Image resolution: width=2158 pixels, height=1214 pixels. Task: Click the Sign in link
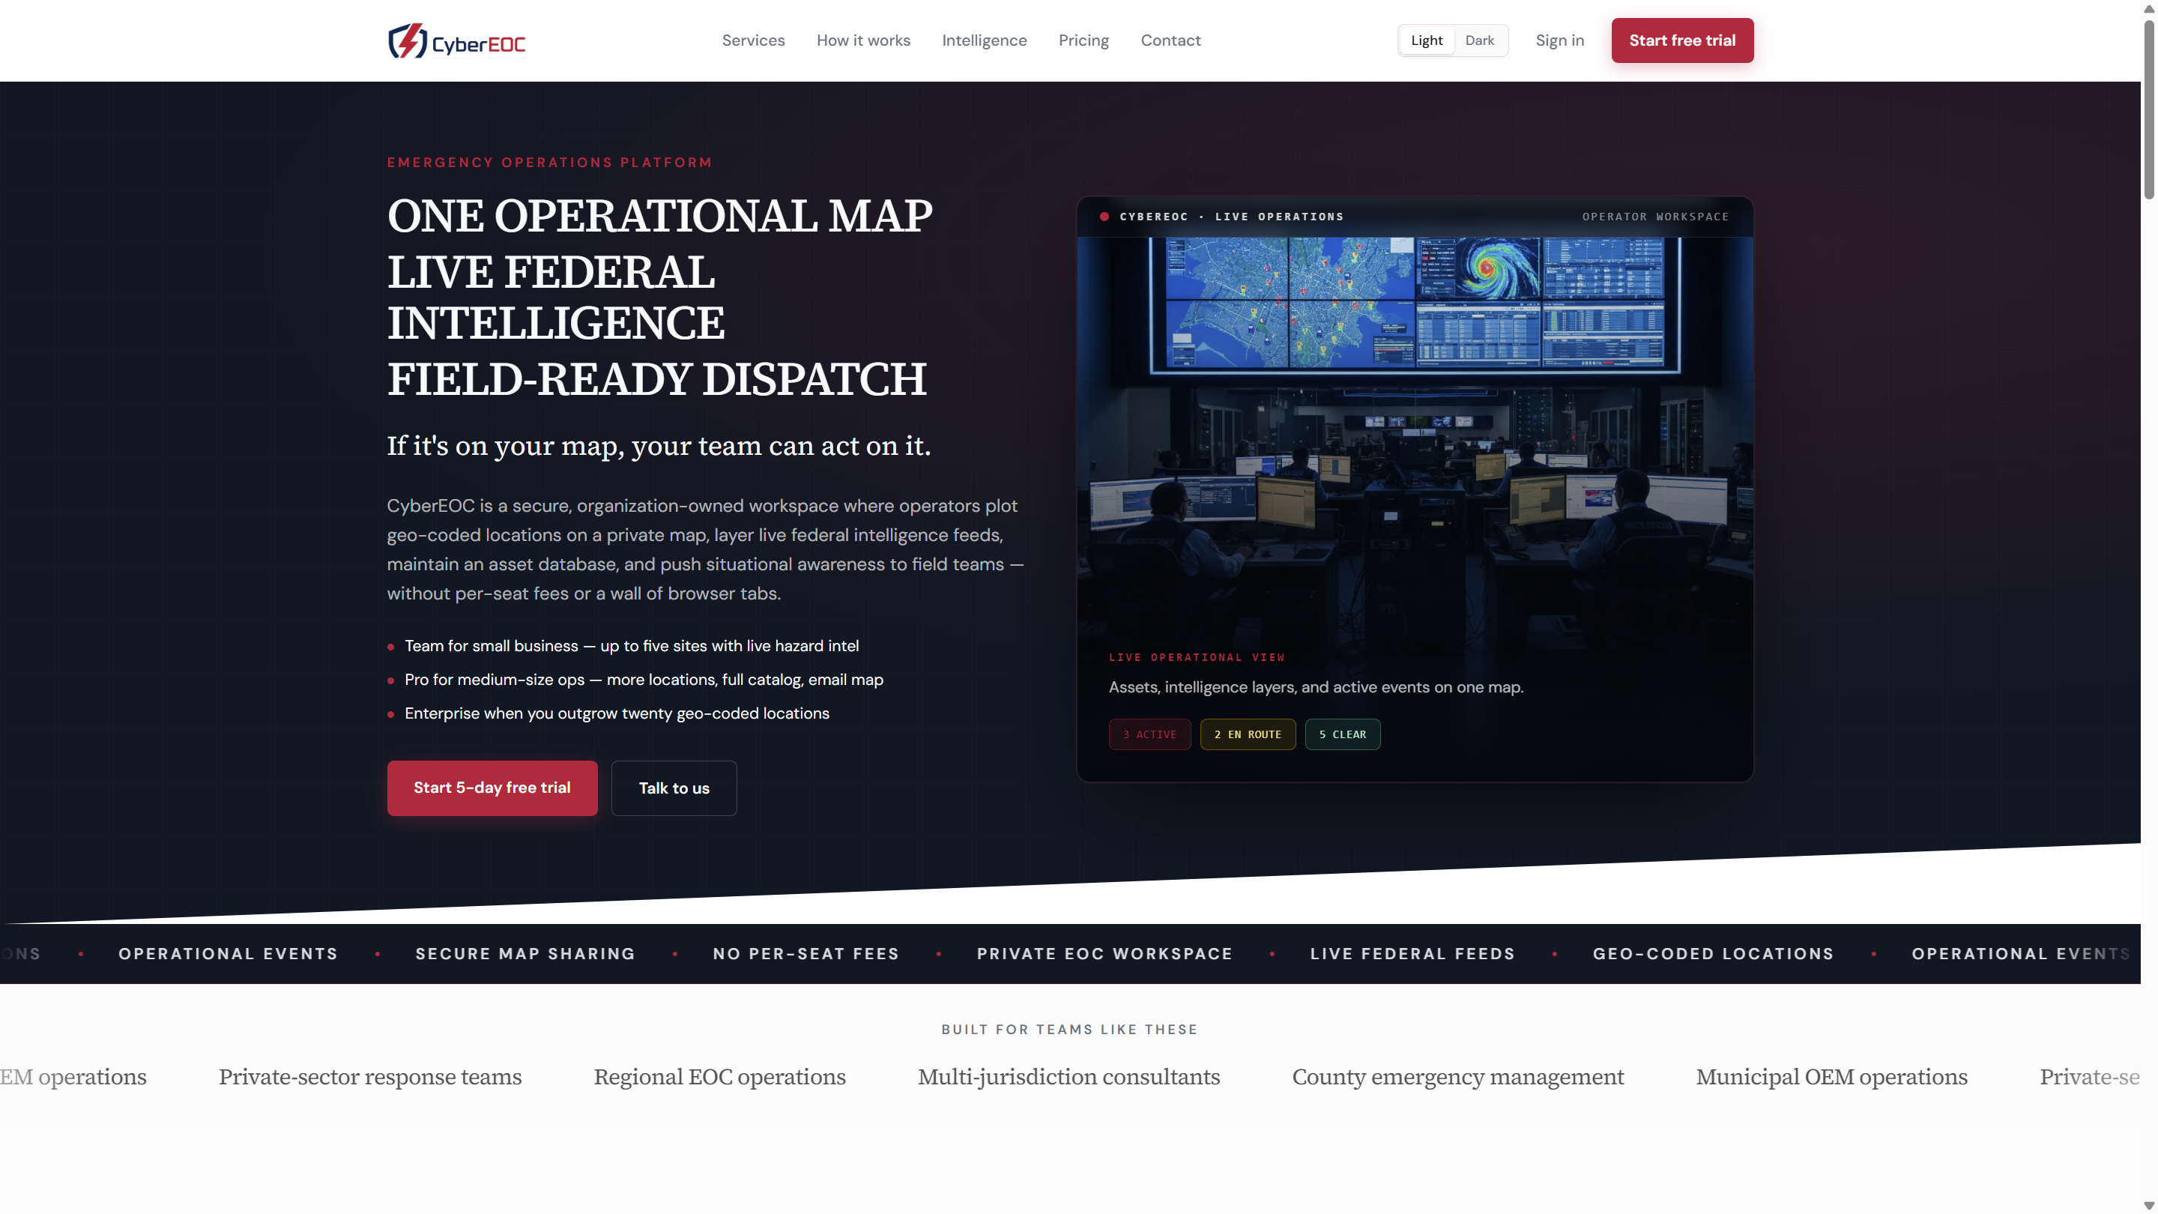click(x=1559, y=40)
